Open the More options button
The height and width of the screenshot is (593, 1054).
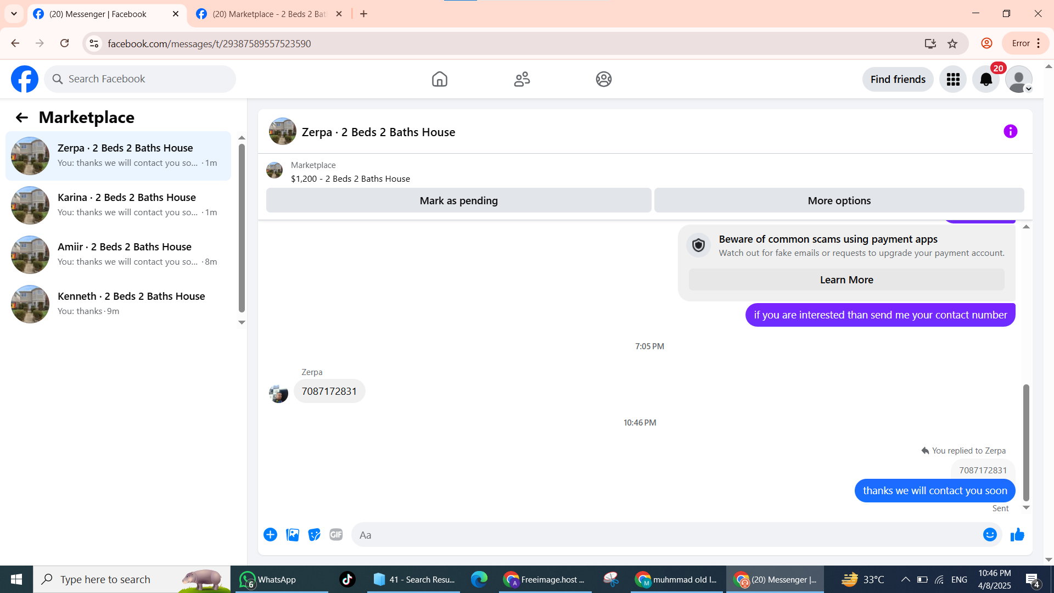point(839,201)
